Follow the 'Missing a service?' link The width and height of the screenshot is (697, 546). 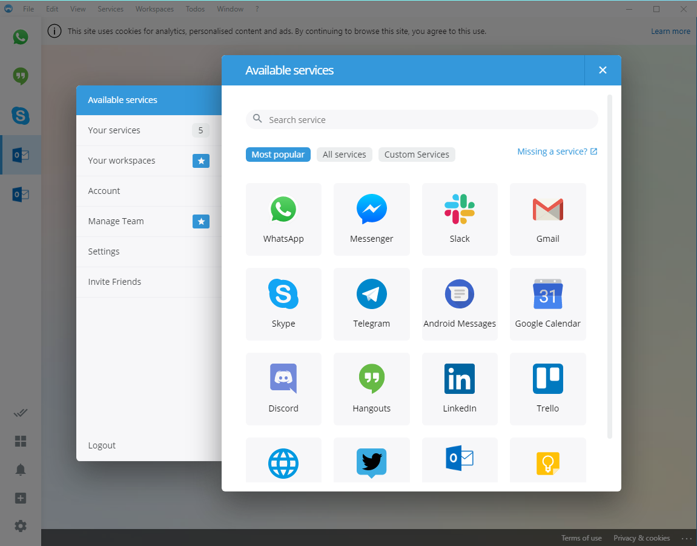point(557,151)
